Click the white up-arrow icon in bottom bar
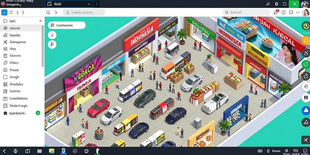The width and height of the screenshot is (310, 155). coord(97,151)
